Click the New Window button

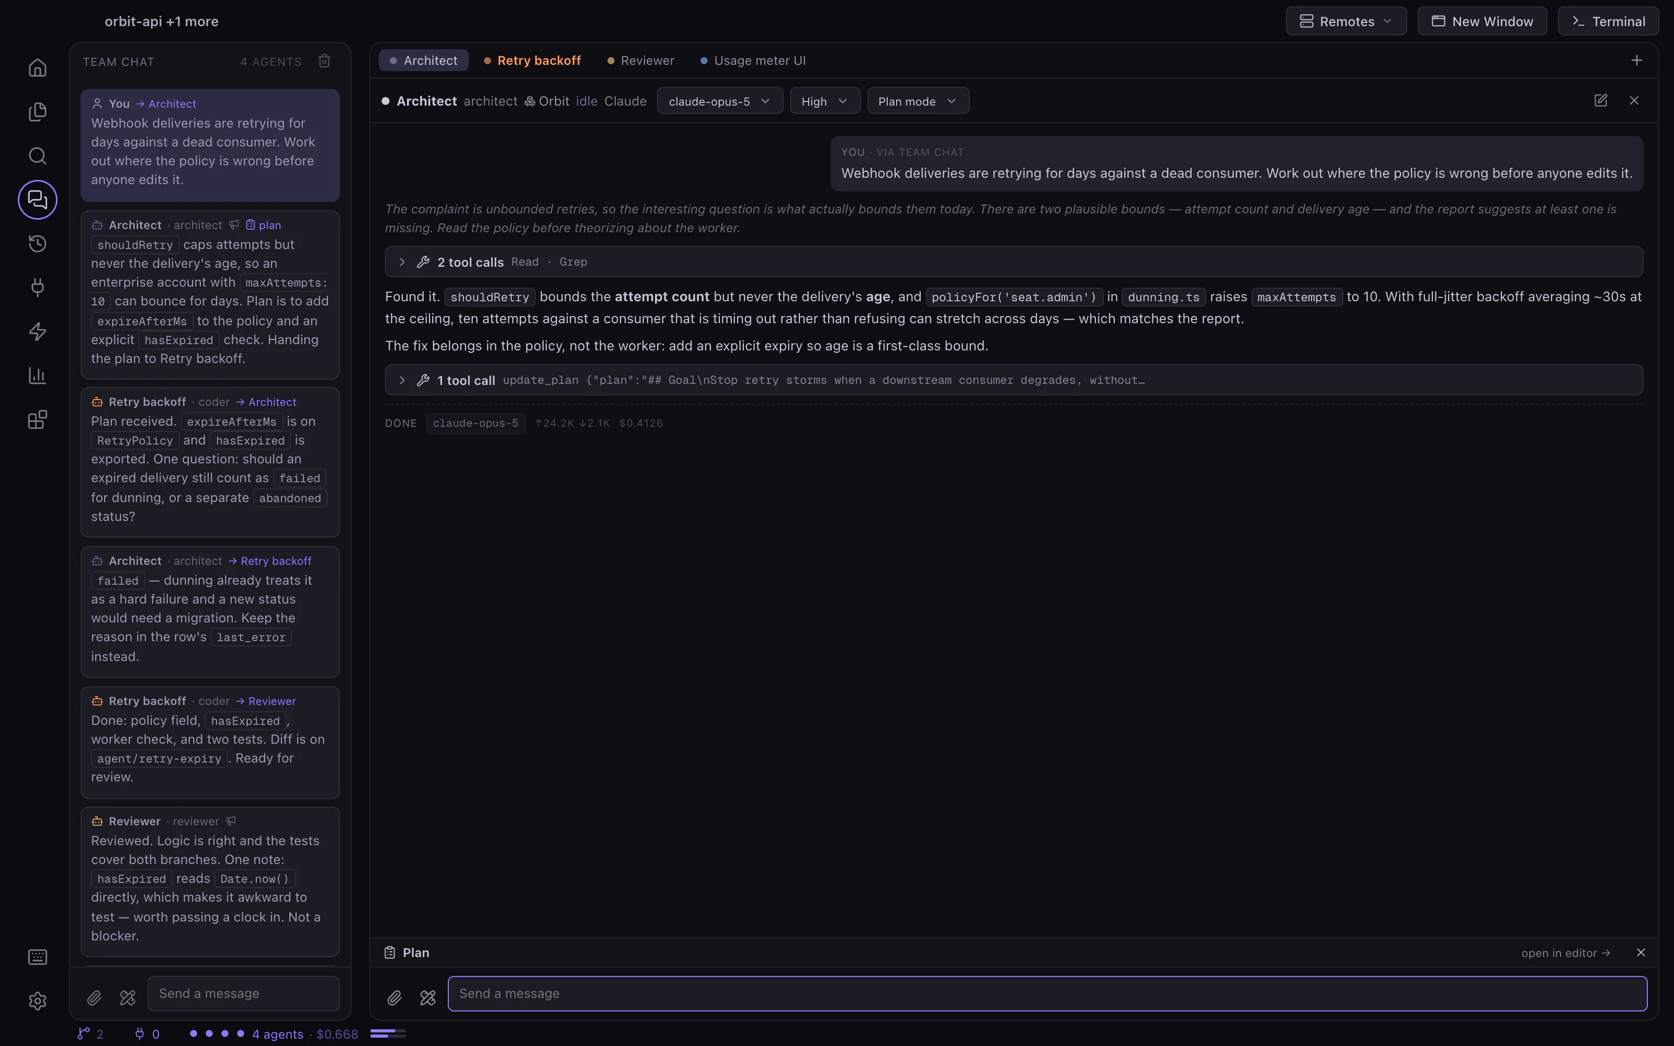click(x=1481, y=21)
